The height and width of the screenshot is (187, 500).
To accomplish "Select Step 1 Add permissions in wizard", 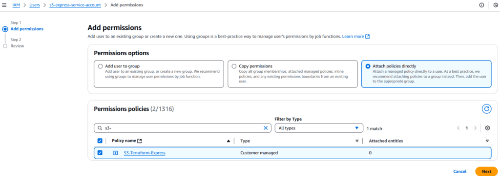I will coord(27,29).
